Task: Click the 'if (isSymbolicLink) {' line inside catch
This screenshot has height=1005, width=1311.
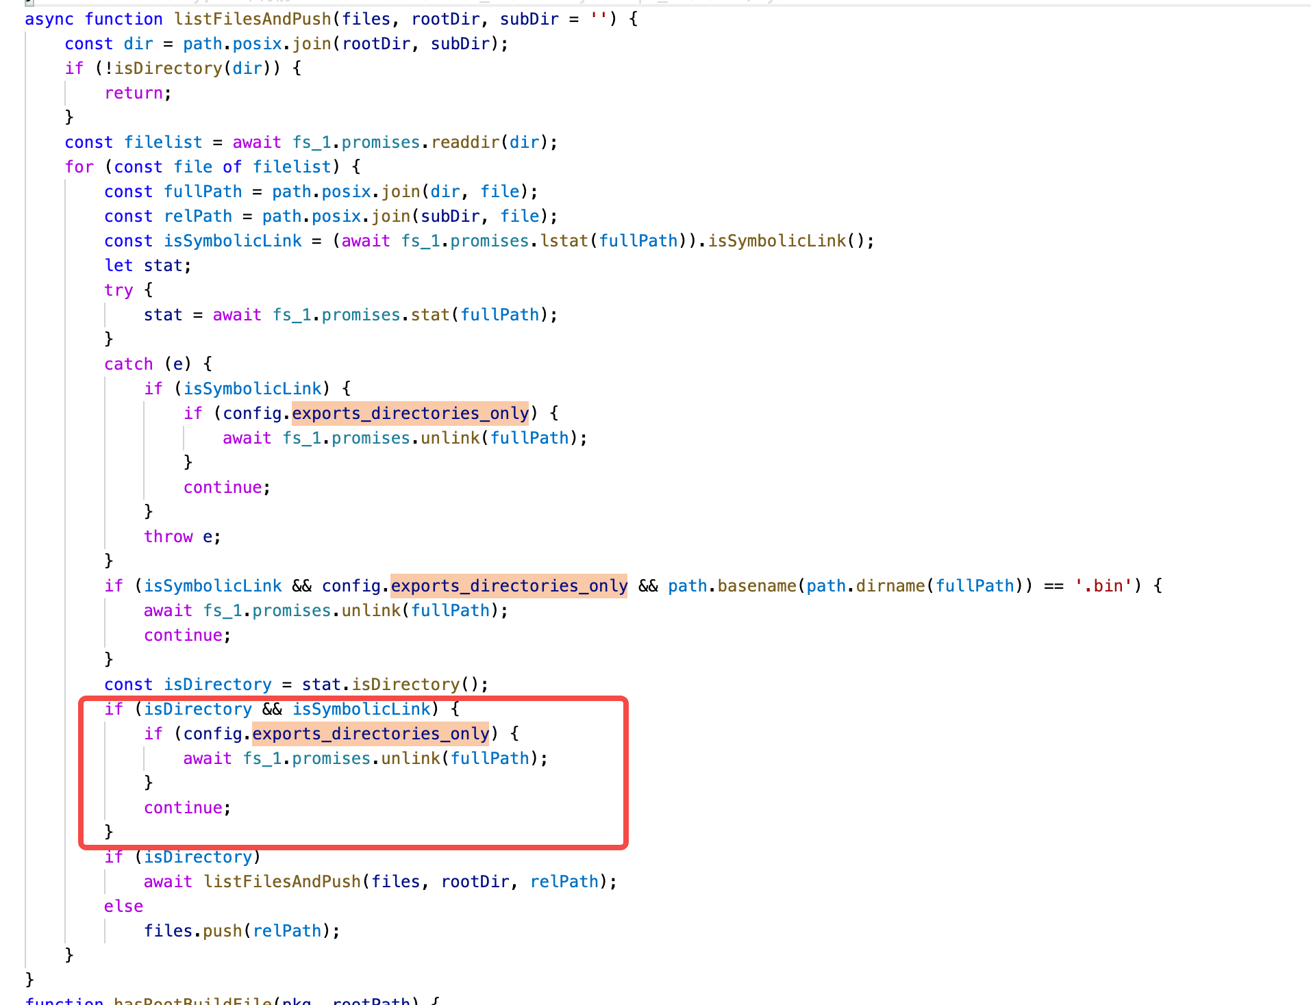Action: click(247, 389)
